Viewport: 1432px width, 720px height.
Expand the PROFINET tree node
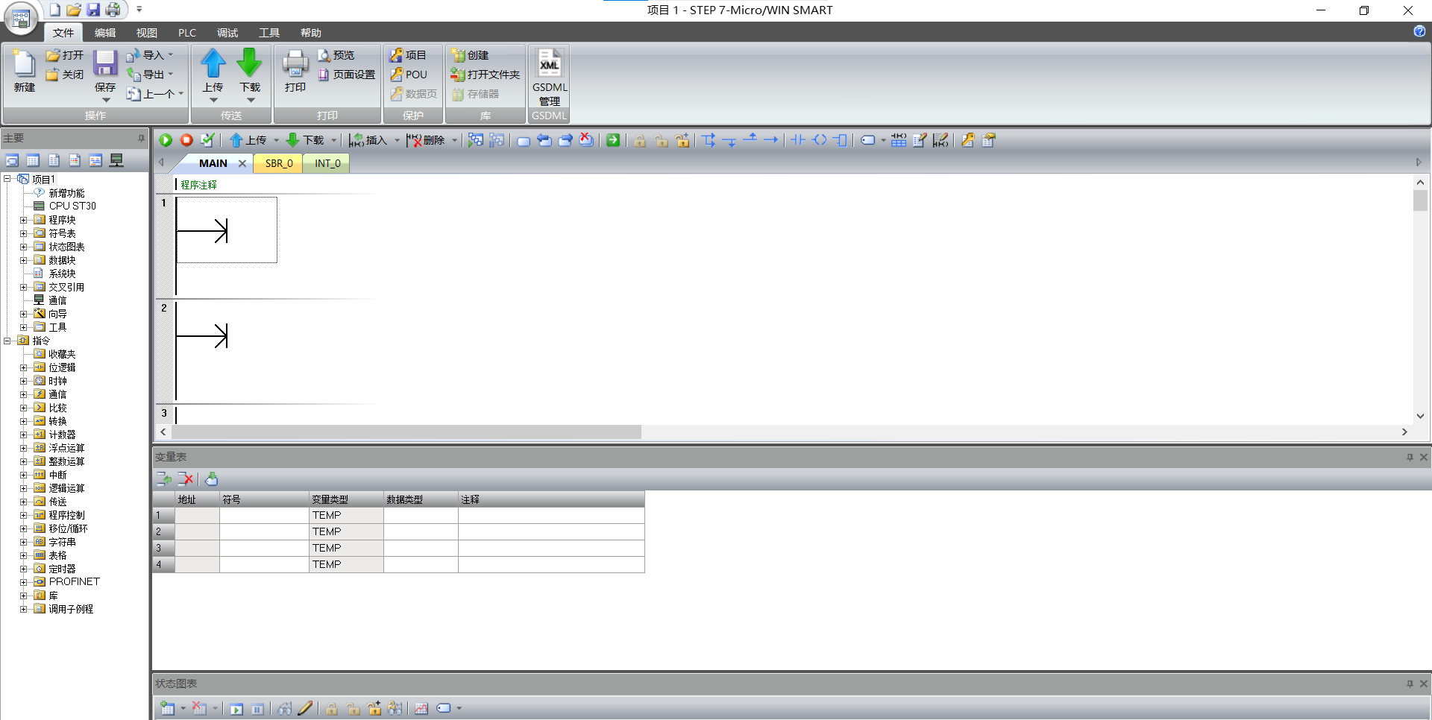(x=24, y=581)
